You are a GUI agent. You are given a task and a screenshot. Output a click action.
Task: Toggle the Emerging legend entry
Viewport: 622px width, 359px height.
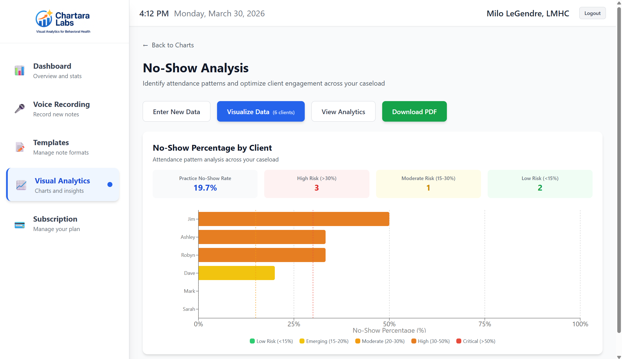[324, 341]
